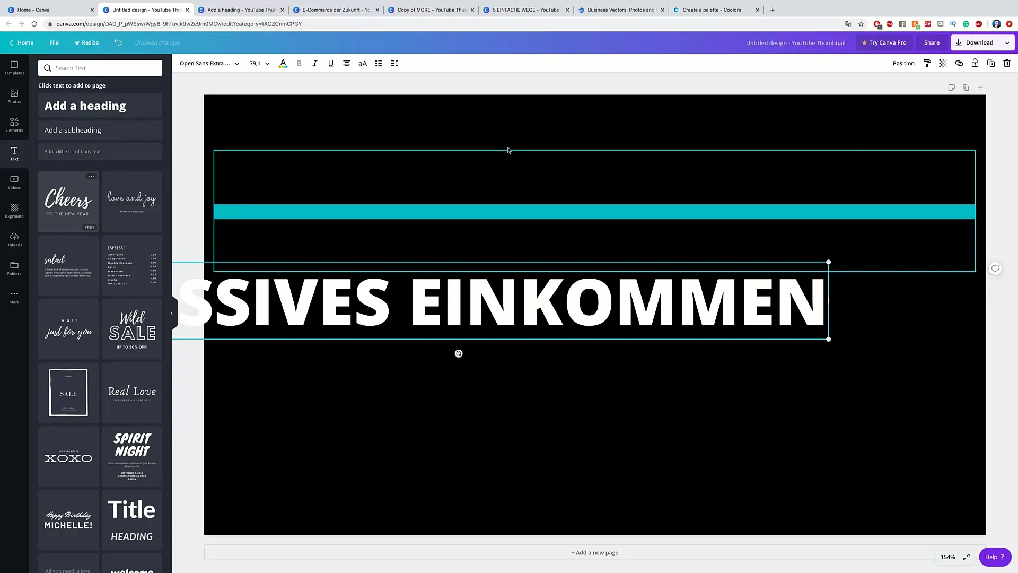Viewport: 1018px width, 573px height.
Task: Click the Position panel icon
Action: tap(903, 63)
